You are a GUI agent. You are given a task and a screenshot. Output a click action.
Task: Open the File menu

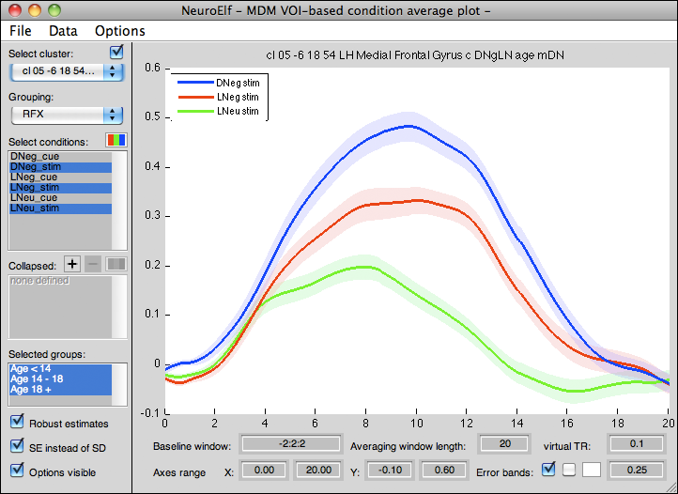(x=21, y=31)
